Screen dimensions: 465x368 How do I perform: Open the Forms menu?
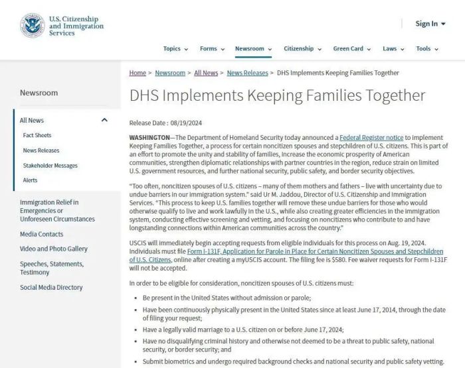coord(212,48)
